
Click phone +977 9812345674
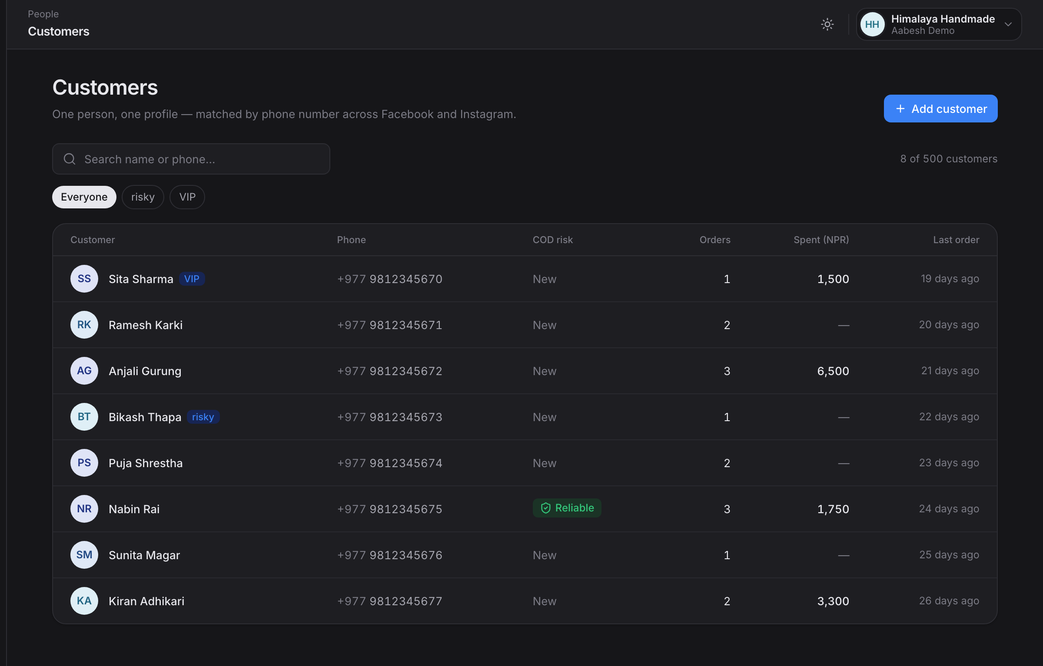coord(390,463)
